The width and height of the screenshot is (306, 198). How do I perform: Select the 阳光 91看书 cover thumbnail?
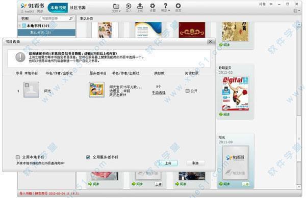pos(235,162)
